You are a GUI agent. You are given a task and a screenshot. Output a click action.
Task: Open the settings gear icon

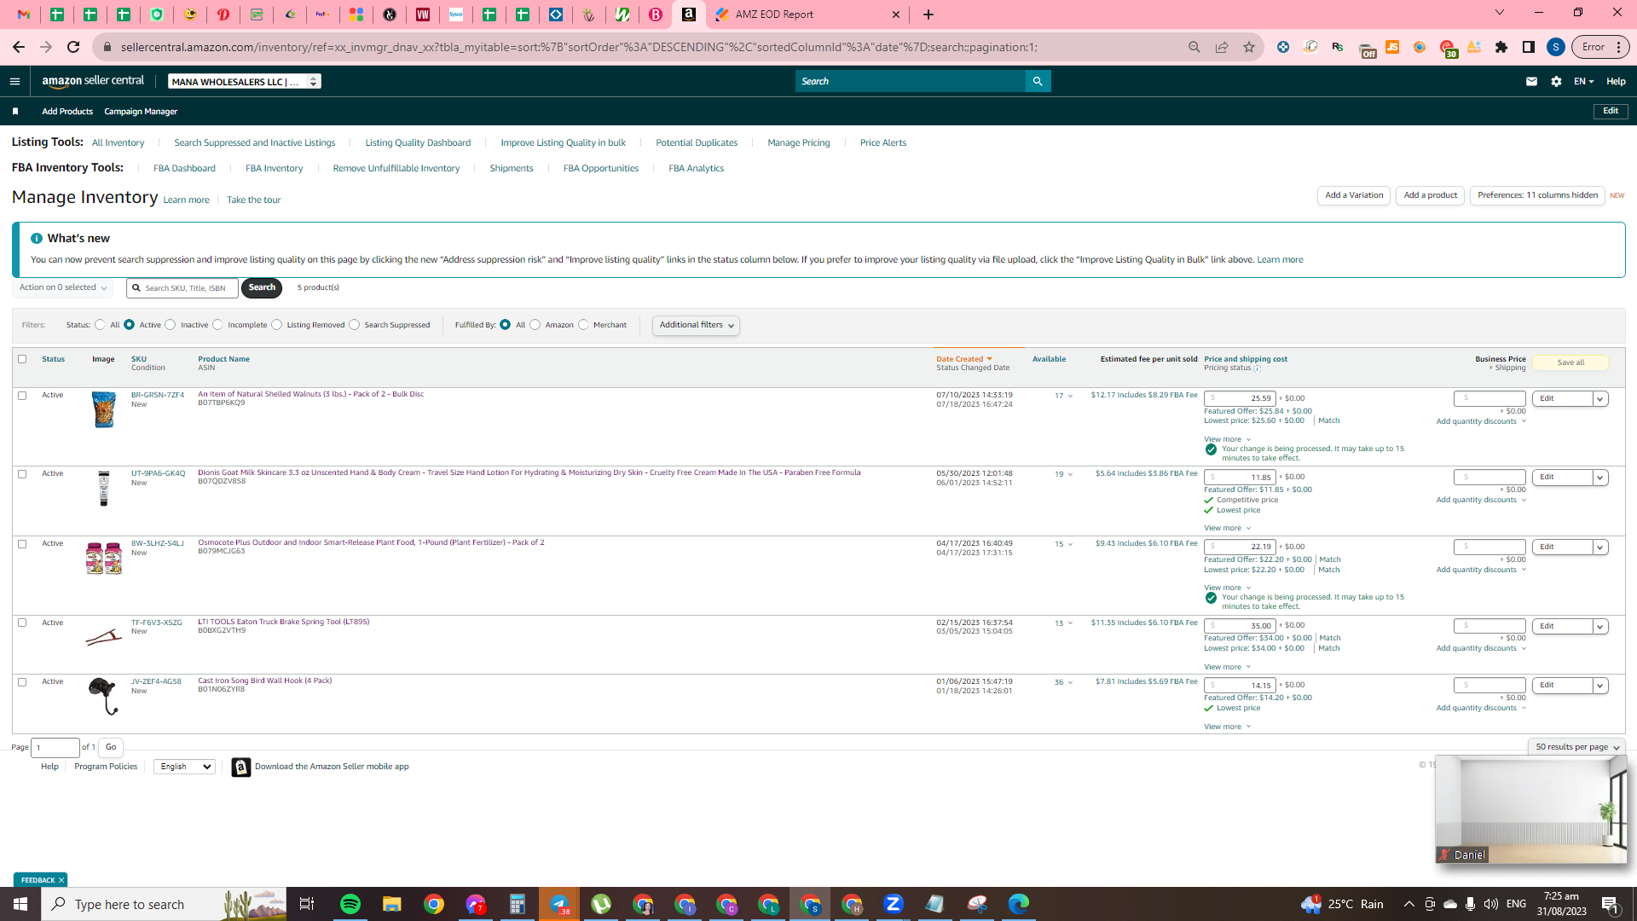pyautogui.click(x=1556, y=82)
